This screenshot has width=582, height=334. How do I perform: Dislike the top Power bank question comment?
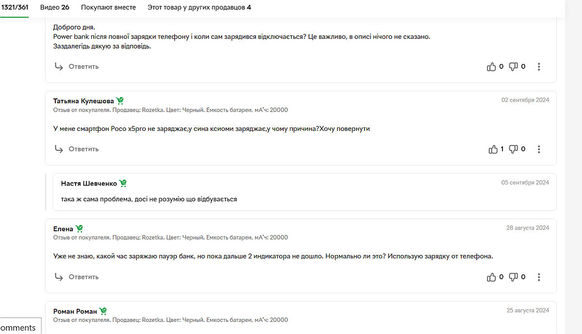click(x=514, y=67)
